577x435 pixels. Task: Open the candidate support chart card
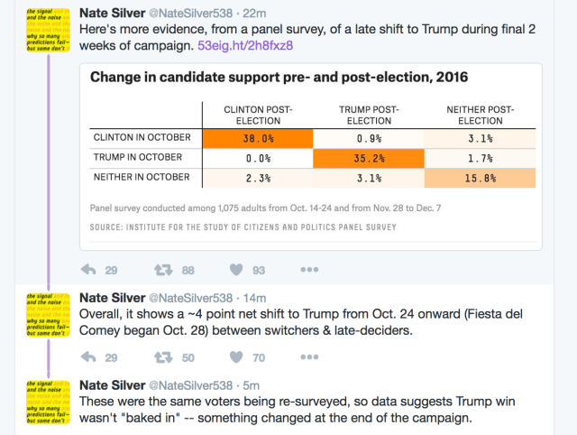[x=310, y=157]
